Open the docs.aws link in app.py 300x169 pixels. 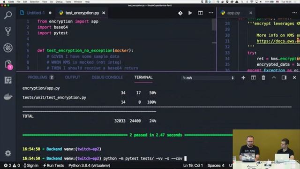tap(278, 41)
